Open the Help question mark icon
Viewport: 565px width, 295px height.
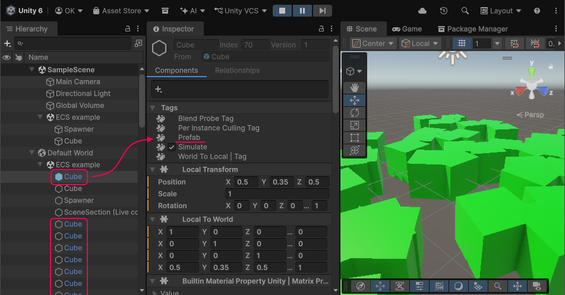pos(537,11)
